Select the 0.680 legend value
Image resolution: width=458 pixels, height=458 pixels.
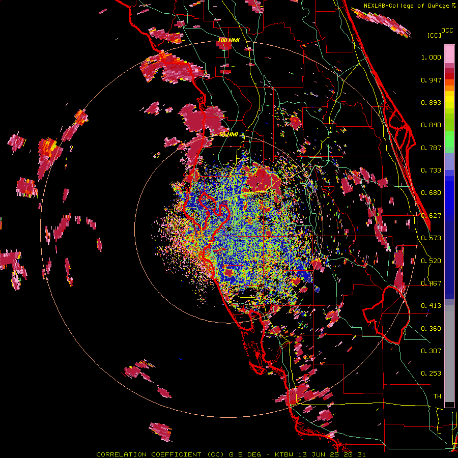tap(431, 193)
